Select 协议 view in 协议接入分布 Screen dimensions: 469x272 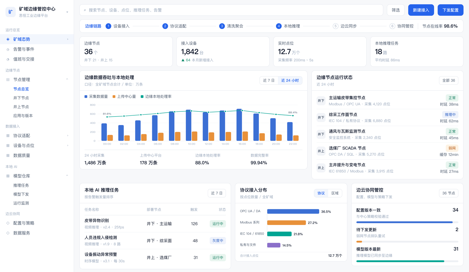click(x=321, y=193)
